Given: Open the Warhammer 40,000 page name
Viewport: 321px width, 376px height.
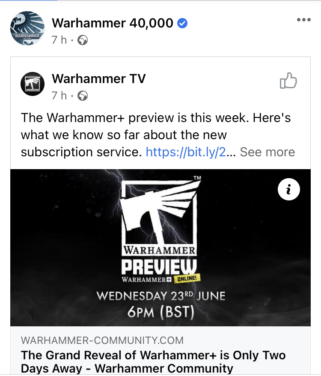Looking at the screenshot, I should 113,23.
